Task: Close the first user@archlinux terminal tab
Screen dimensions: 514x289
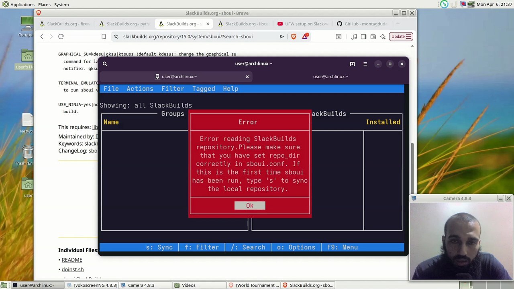Action: click(247, 77)
